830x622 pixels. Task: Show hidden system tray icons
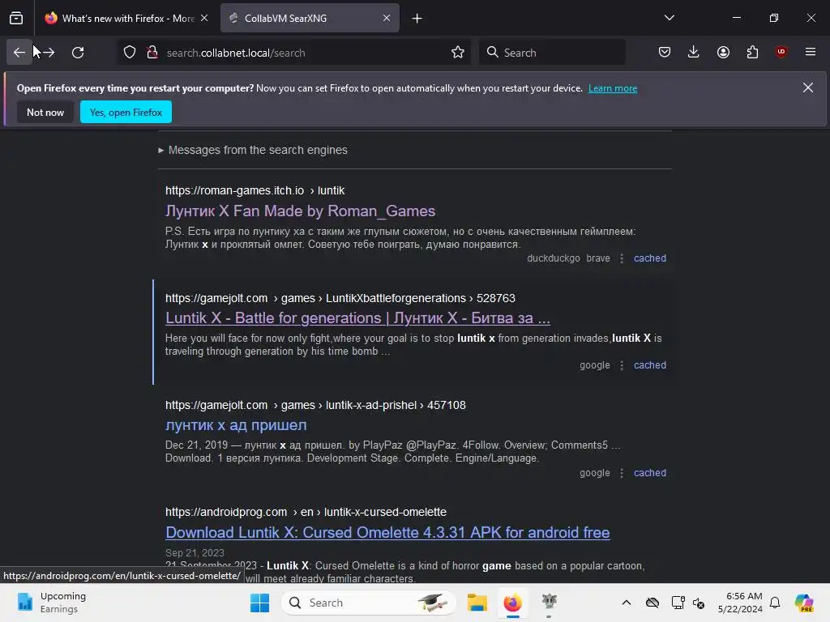point(627,603)
